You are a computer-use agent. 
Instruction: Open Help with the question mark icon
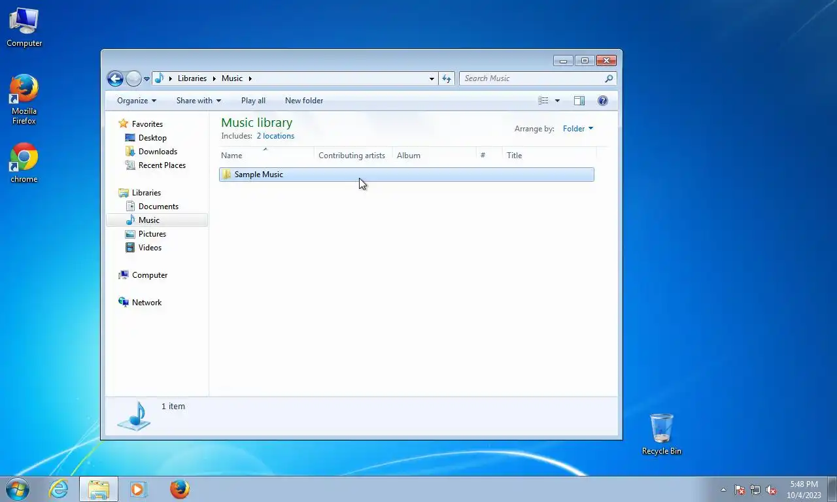coord(603,101)
